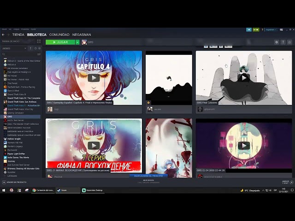Screen dimensions: 295x221
Task: Click the blue announcements megaphone icon
Action: pos(249,29)
